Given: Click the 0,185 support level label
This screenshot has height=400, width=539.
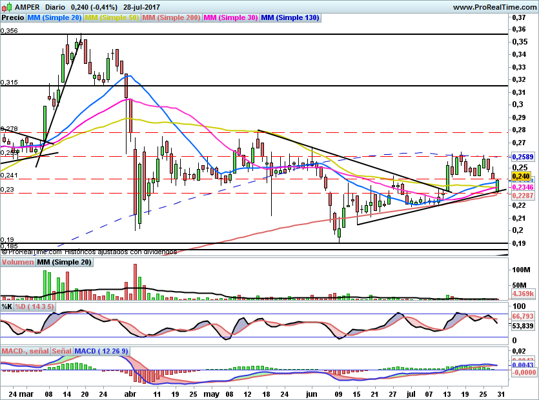Looking at the screenshot, I should pos(9,246).
